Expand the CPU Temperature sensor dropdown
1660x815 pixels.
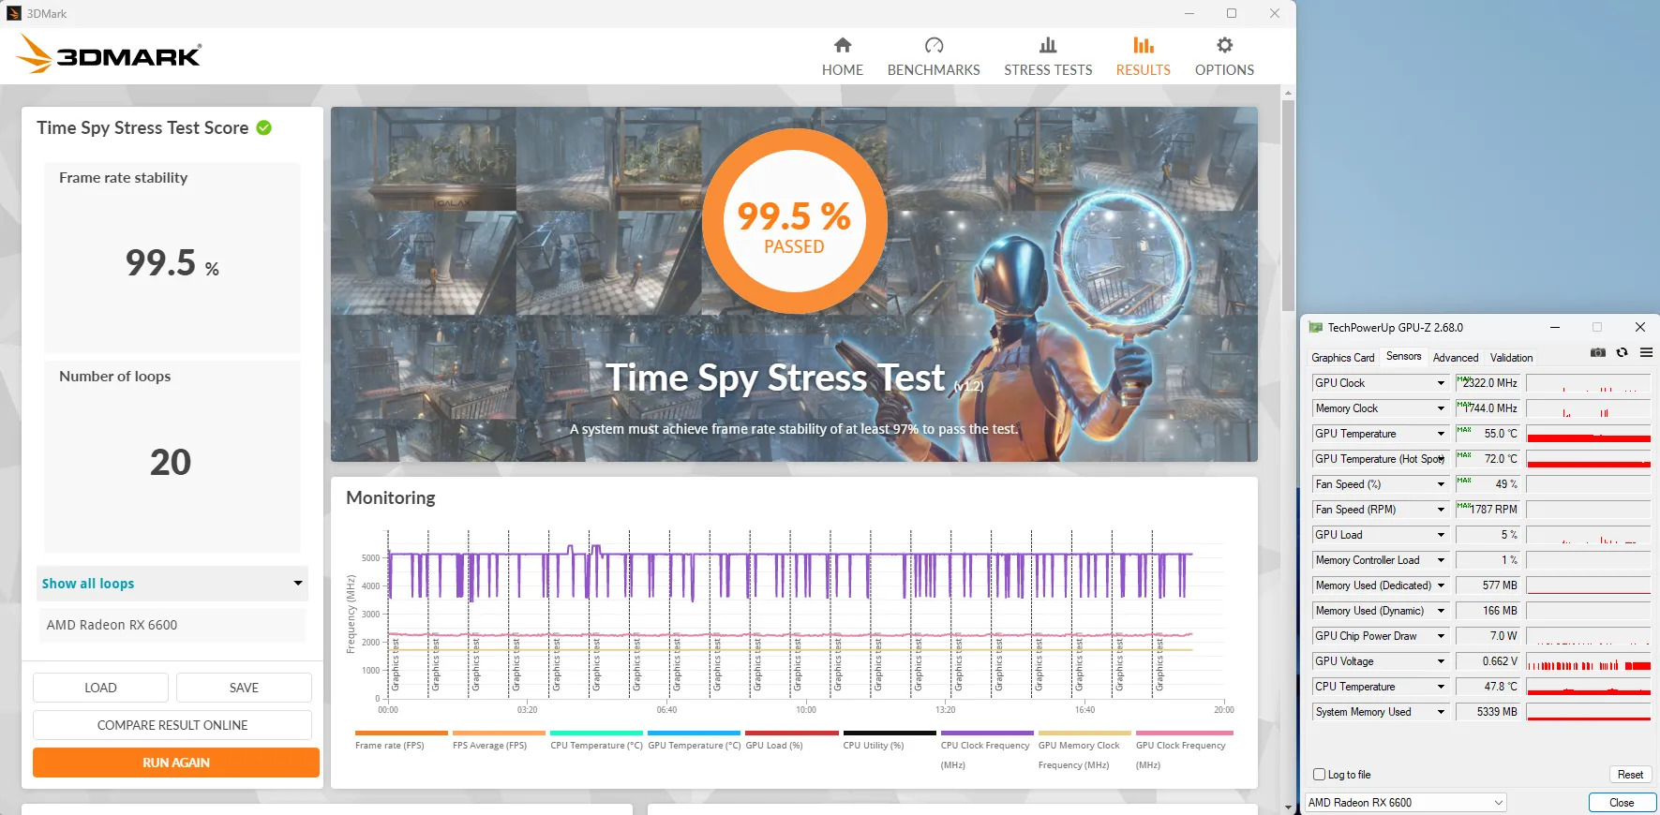click(x=1441, y=687)
